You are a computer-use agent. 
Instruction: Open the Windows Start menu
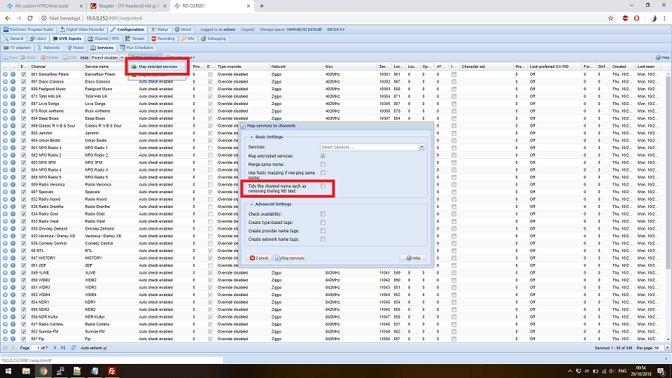click(x=8, y=371)
